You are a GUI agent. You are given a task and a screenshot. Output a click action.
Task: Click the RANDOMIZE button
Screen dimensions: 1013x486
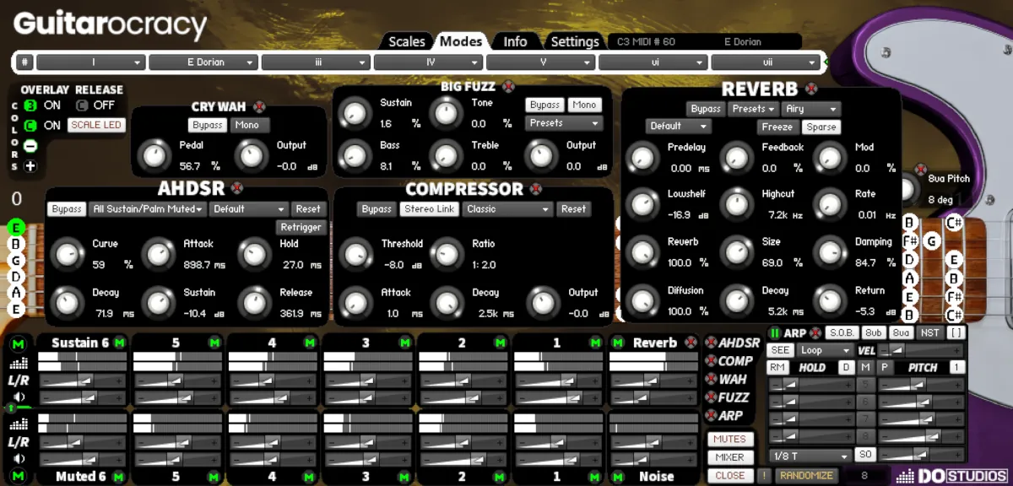coord(807,476)
